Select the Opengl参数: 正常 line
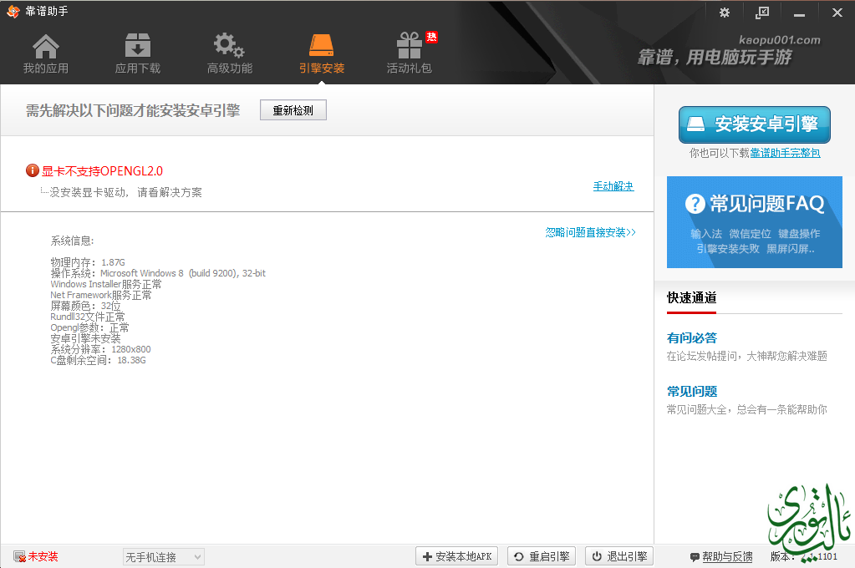This screenshot has width=855, height=568. coord(90,327)
